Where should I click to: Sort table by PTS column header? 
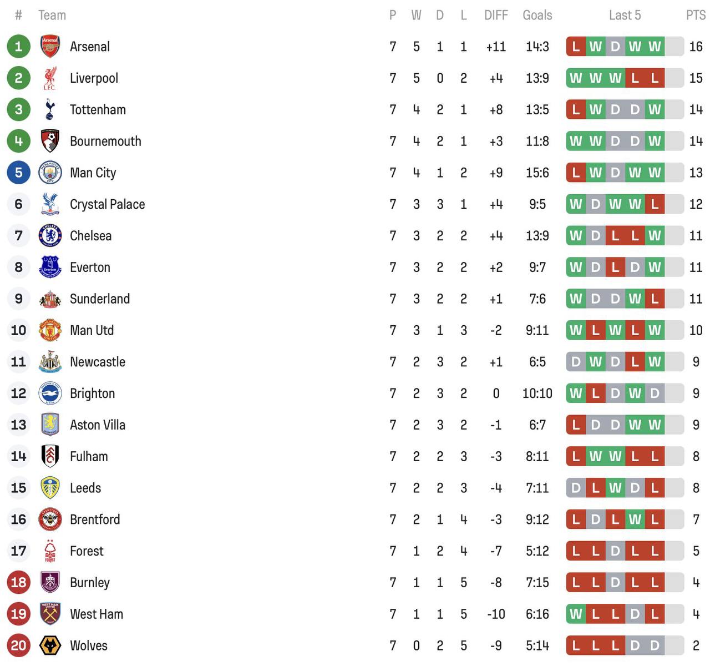click(x=696, y=15)
